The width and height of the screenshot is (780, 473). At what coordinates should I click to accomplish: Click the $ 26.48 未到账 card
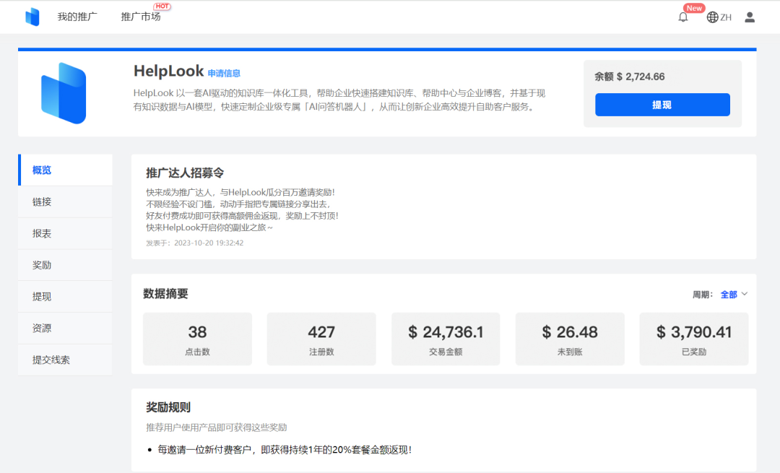pos(570,339)
